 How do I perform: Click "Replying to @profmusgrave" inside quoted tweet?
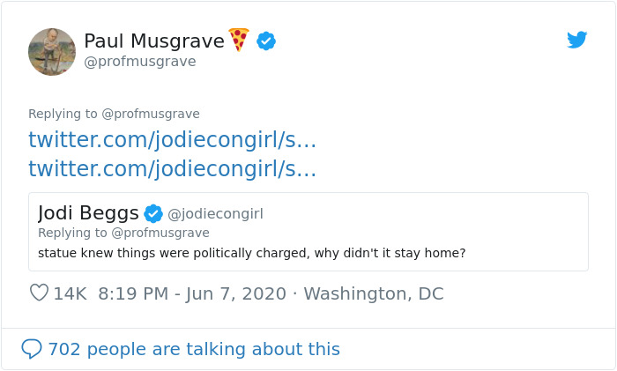click(x=123, y=233)
